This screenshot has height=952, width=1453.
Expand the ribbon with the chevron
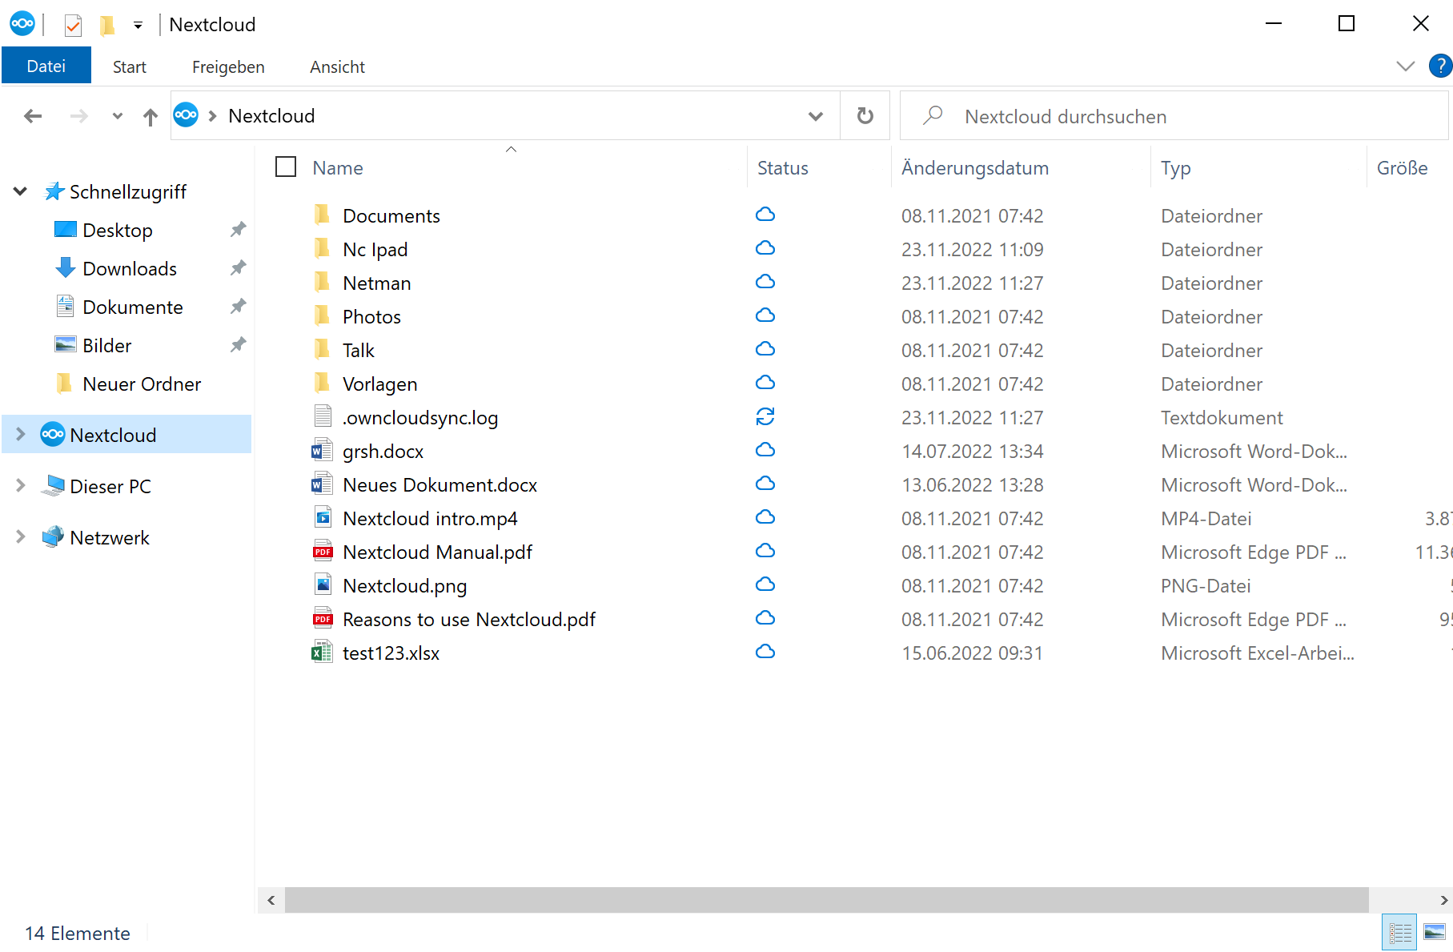point(1405,66)
